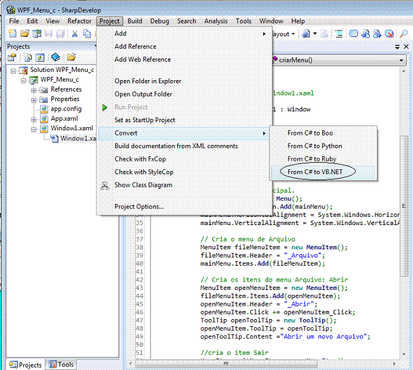Image resolution: width=413 pixels, height=370 pixels.
Task: Select From C# to VB.NET
Action: [x=323, y=172]
